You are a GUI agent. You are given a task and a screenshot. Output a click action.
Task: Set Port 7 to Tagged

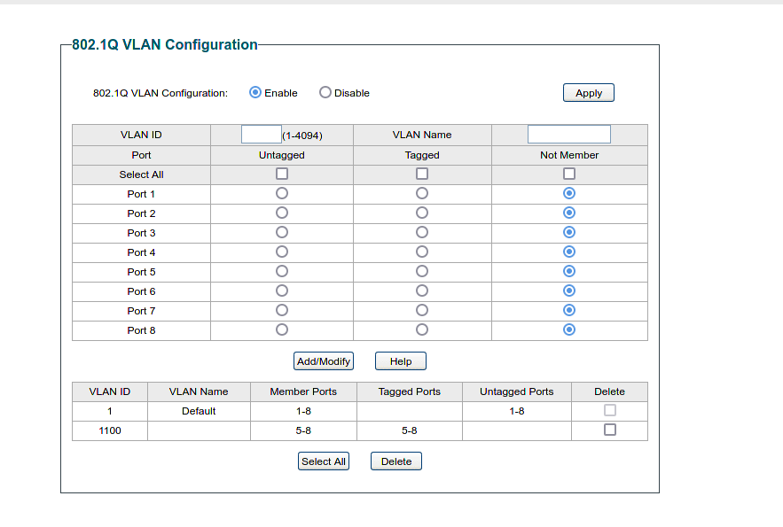point(422,310)
